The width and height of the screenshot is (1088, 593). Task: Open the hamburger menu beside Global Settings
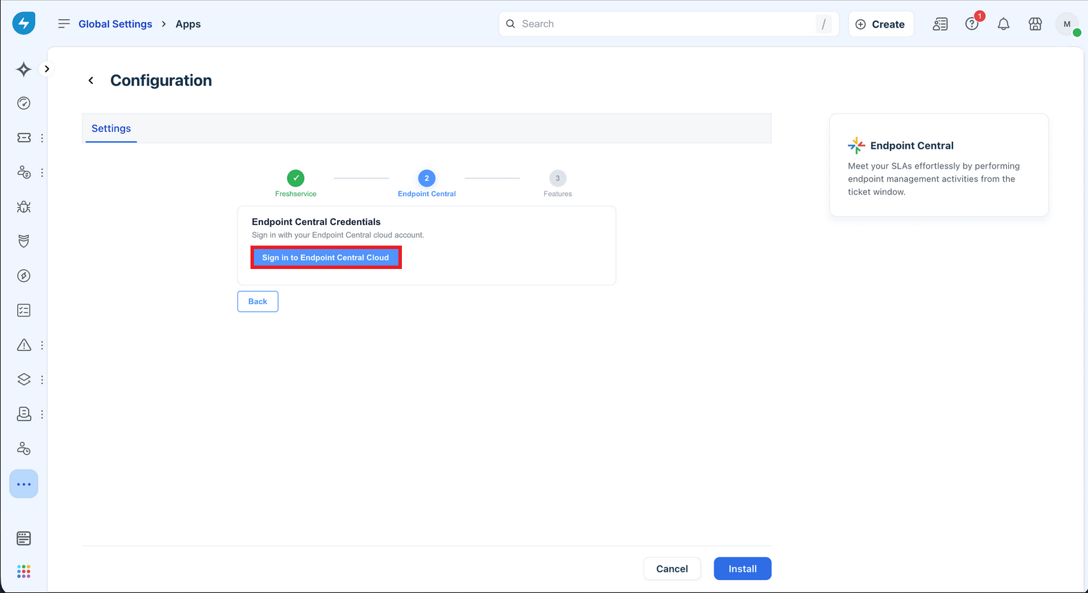[64, 23]
